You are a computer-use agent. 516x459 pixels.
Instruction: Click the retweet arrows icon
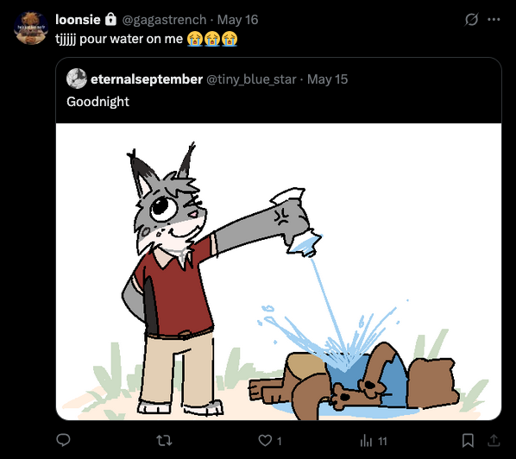pyautogui.click(x=164, y=440)
